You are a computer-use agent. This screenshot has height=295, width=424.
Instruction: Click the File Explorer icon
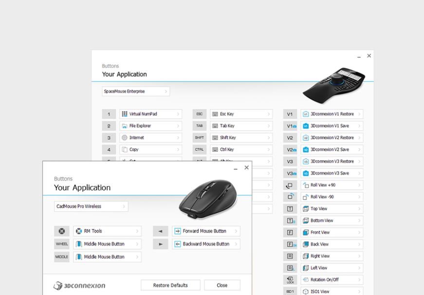[125, 126]
